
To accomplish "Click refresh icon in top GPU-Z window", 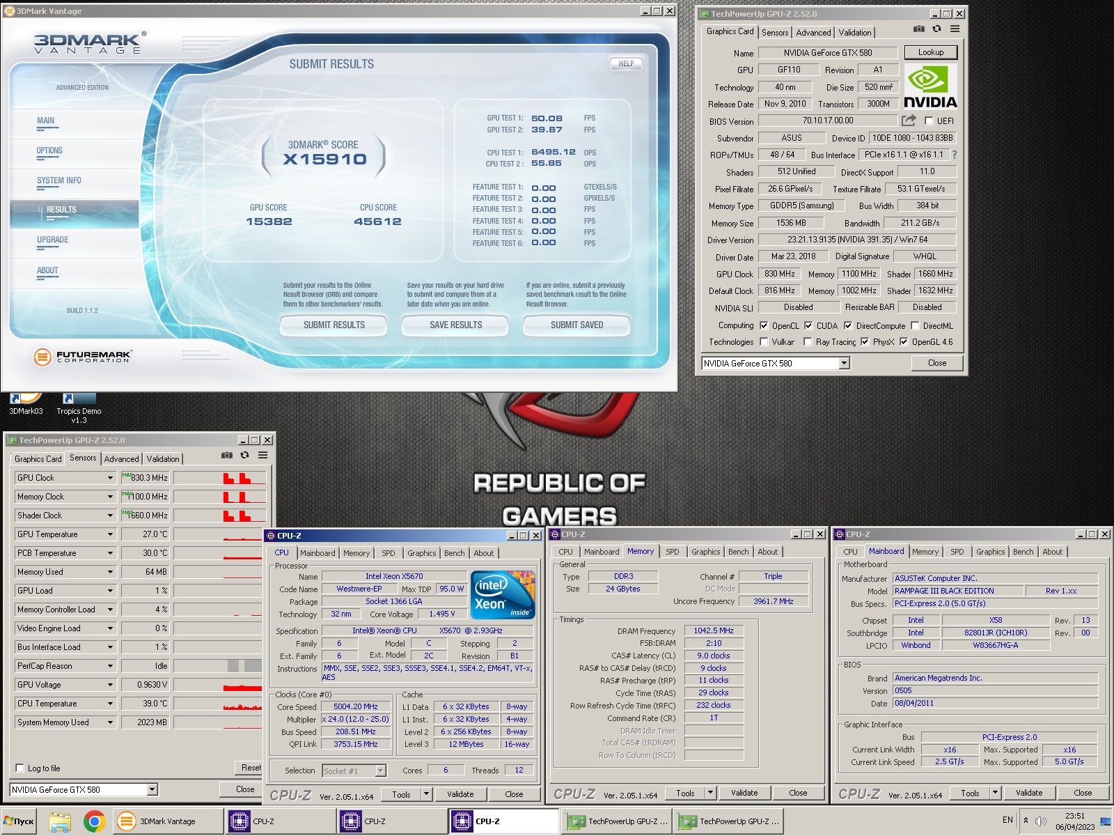I will (937, 29).
